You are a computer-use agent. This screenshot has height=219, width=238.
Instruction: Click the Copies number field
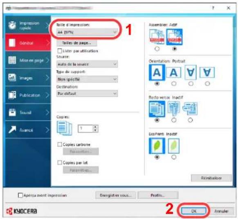pyautogui.click(x=85, y=128)
